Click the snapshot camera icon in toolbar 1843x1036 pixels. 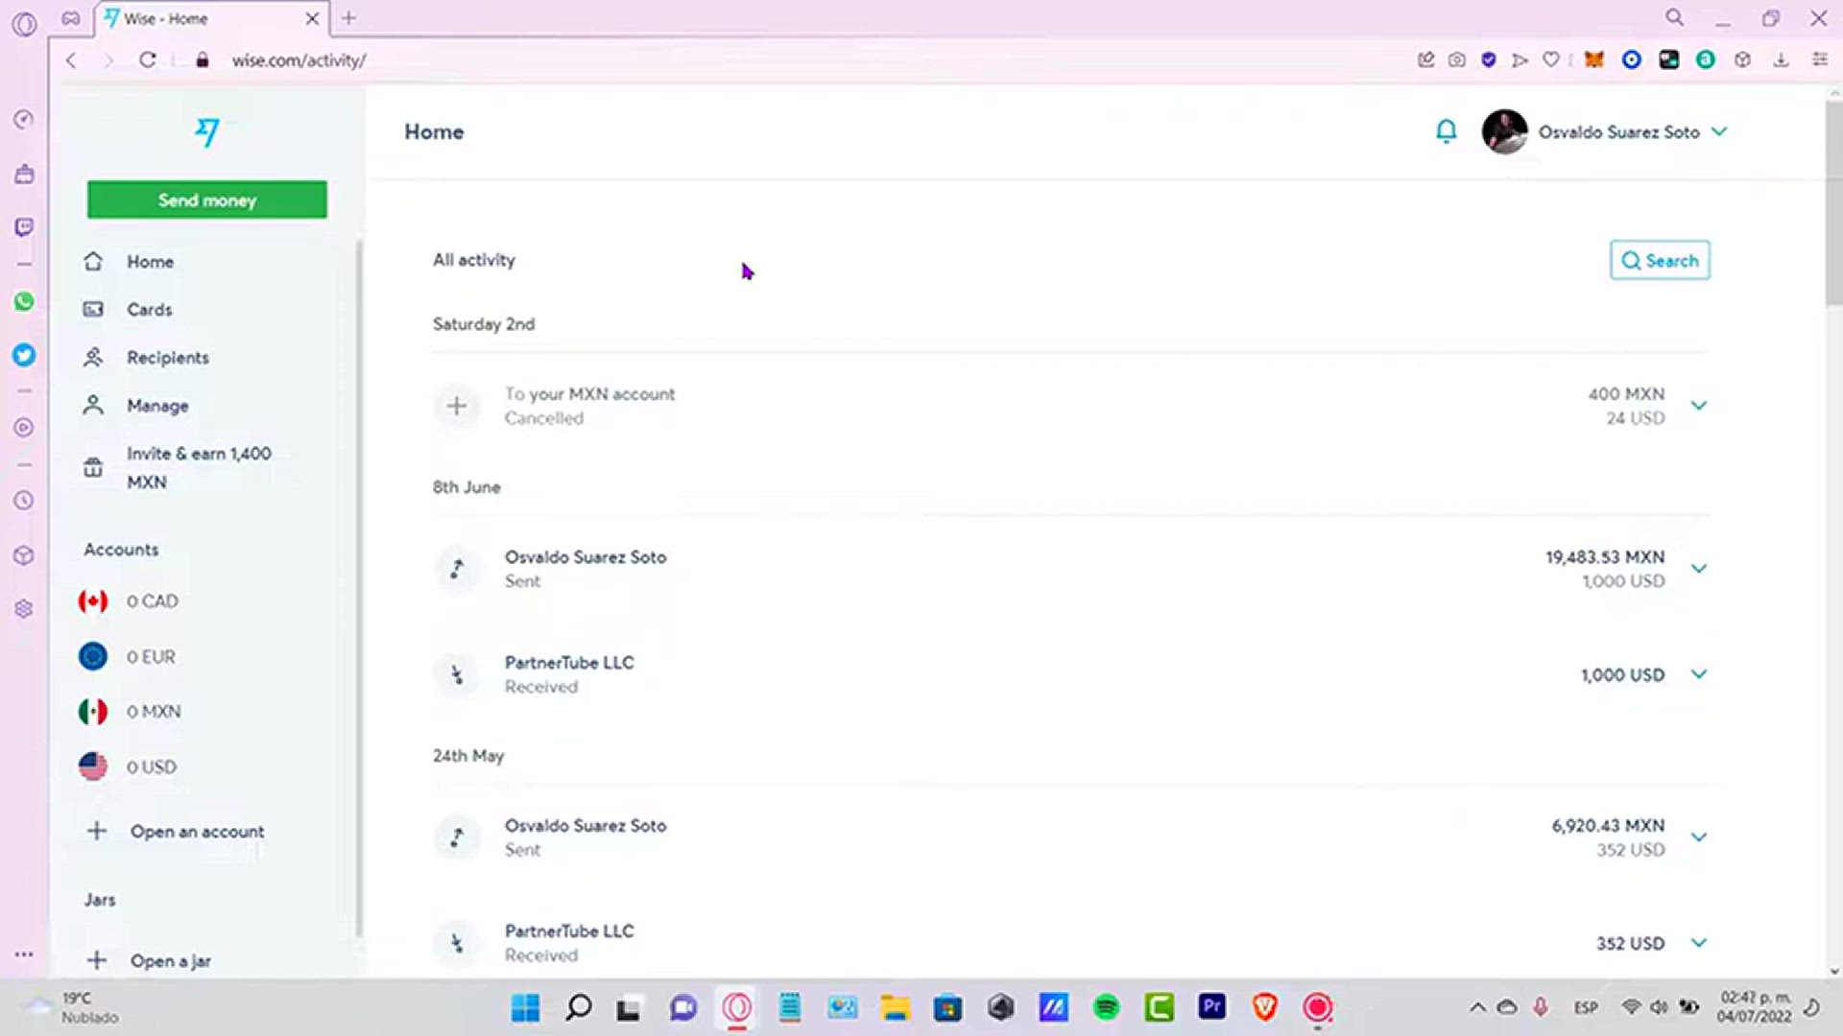coord(1457,59)
